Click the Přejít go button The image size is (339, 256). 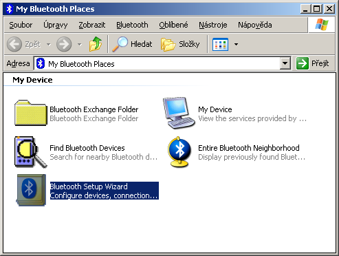click(313, 63)
